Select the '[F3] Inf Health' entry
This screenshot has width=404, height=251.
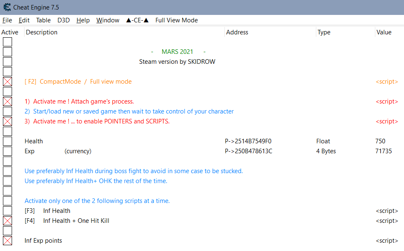pyautogui.click(x=47, y=211)
